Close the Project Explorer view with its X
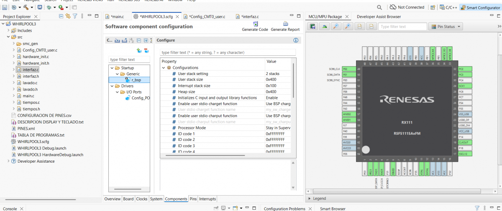The image size is (502, 211). [x=36, y=17]
